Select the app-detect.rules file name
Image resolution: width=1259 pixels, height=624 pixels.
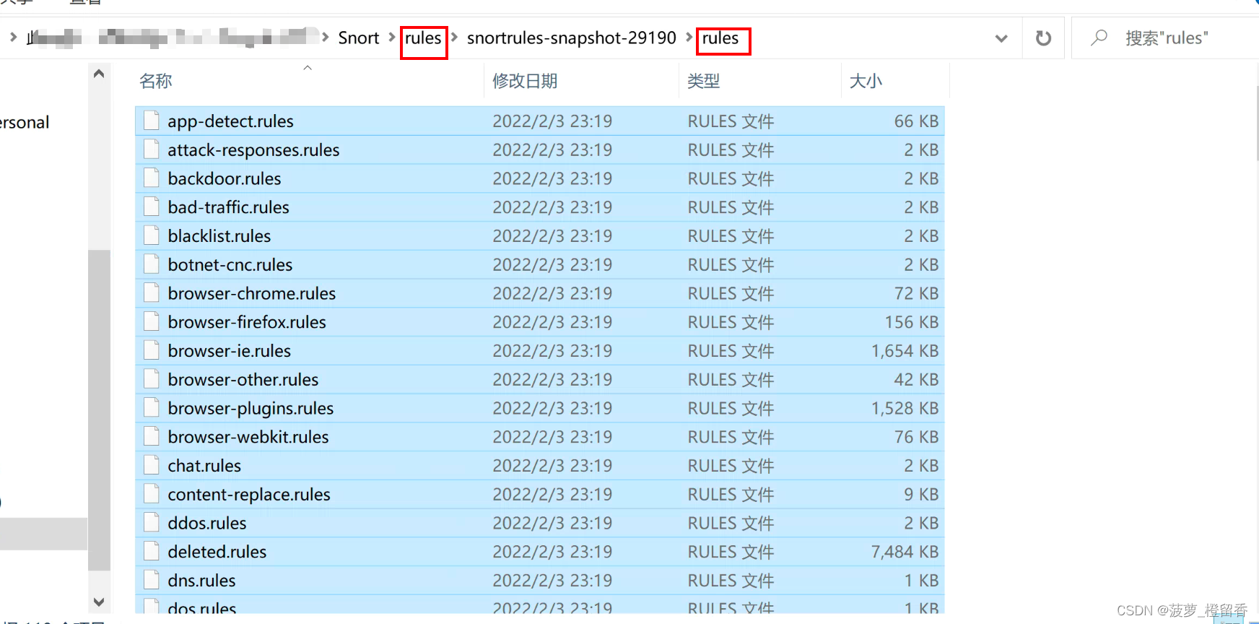(x=230, y=121)
